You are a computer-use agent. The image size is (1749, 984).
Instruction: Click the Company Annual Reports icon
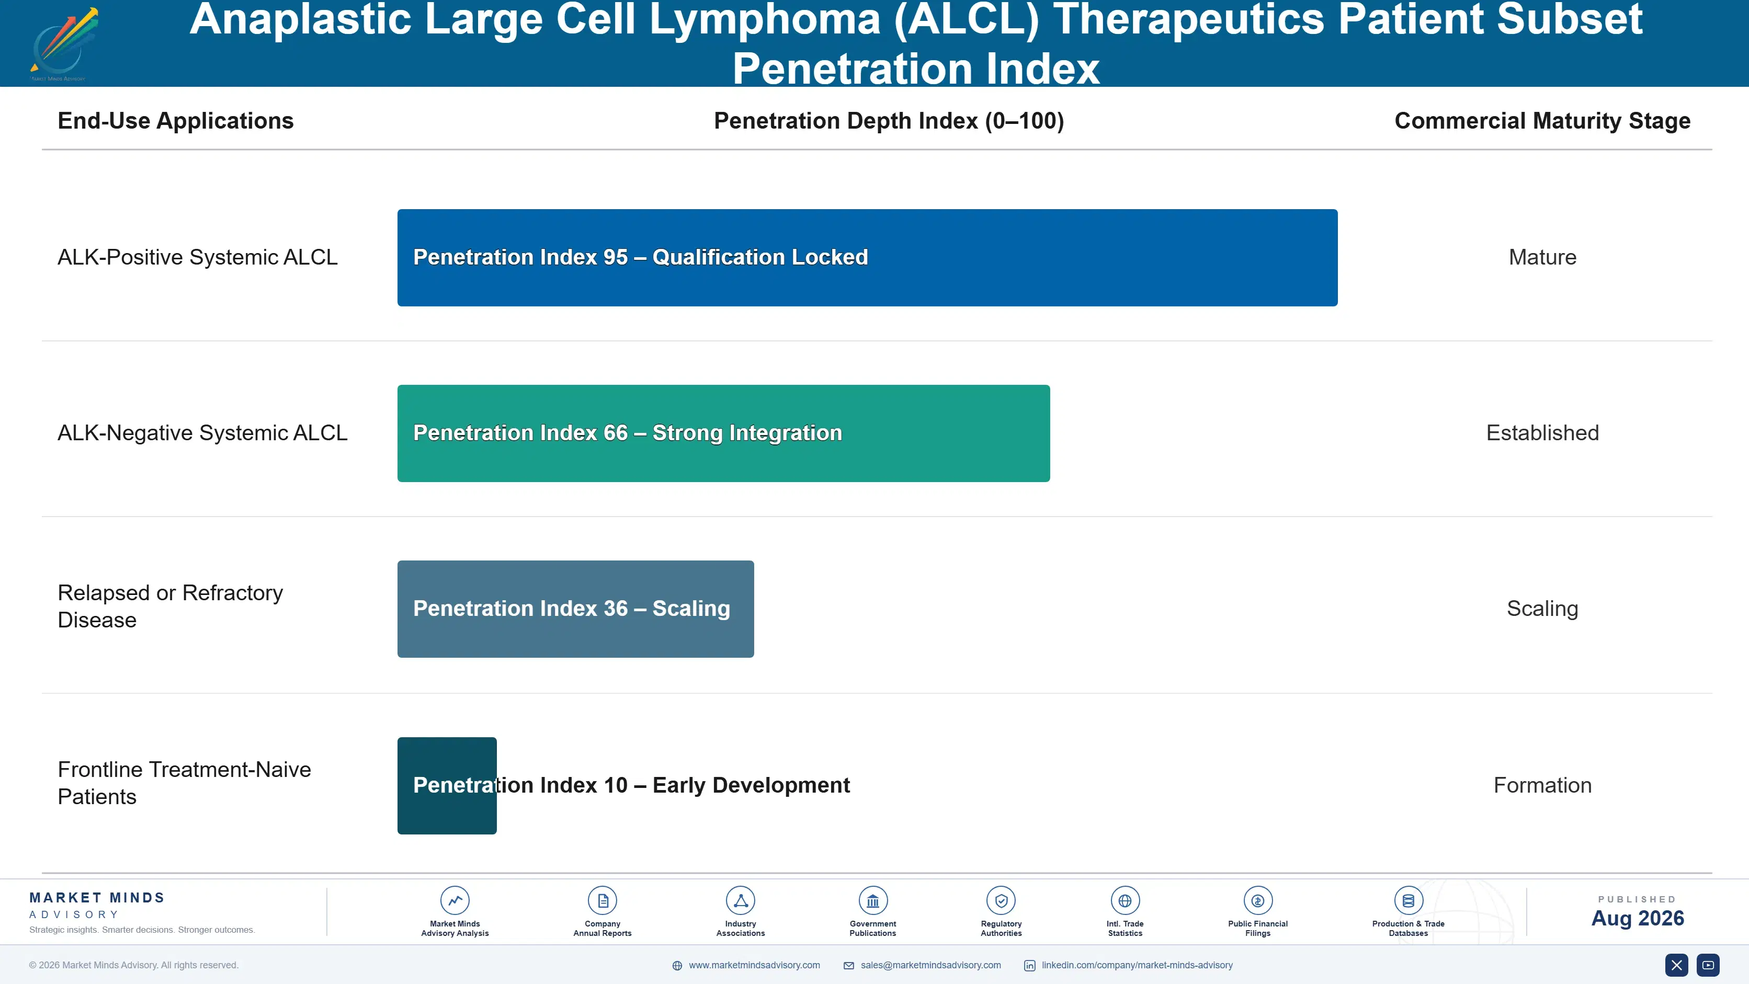[602, 900]
